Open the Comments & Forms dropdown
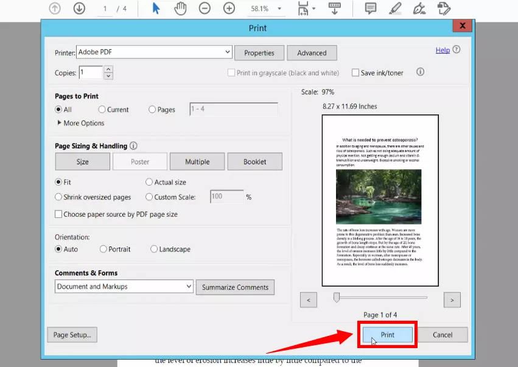Screen dimensions: 518x367 pyautogui.click(x=124, y=287)
